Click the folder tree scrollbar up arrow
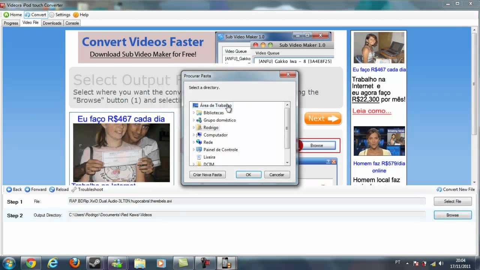 [287, 105]
